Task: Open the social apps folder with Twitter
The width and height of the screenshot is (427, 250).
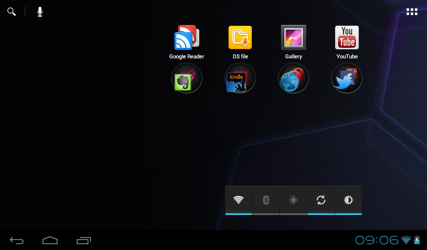Action: coord(347,78)
